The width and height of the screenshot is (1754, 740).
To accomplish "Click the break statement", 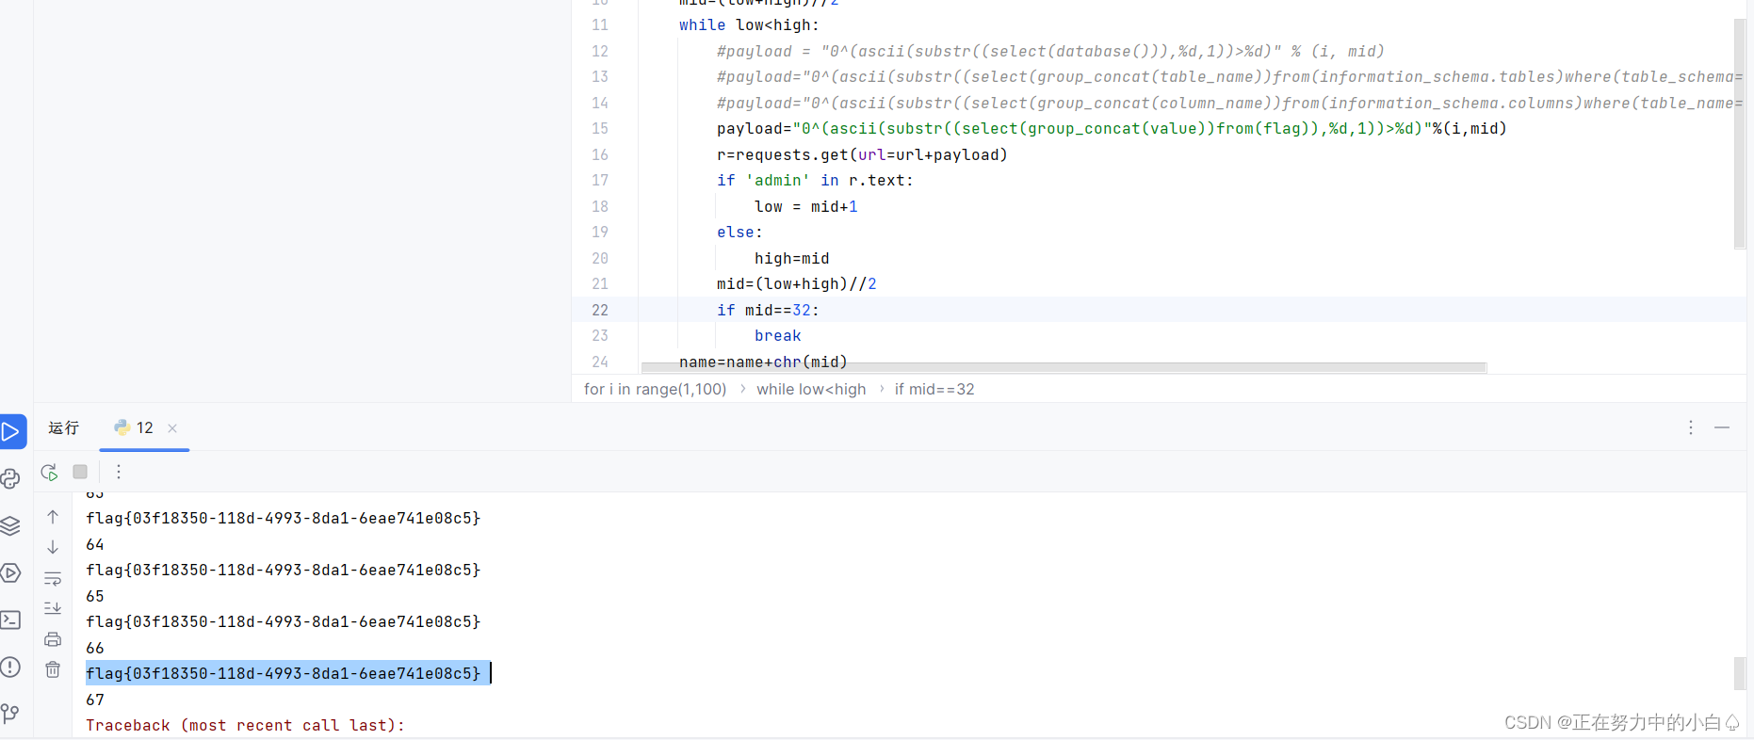I will tap(777, 335).
